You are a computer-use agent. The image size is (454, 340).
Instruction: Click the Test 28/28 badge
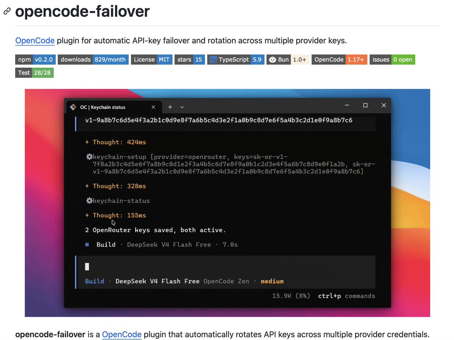tap(34, 73)
